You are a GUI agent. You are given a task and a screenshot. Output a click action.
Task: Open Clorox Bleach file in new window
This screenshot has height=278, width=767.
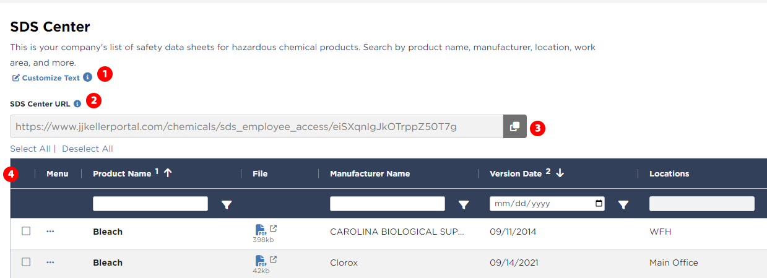click(x=273, y=259)
